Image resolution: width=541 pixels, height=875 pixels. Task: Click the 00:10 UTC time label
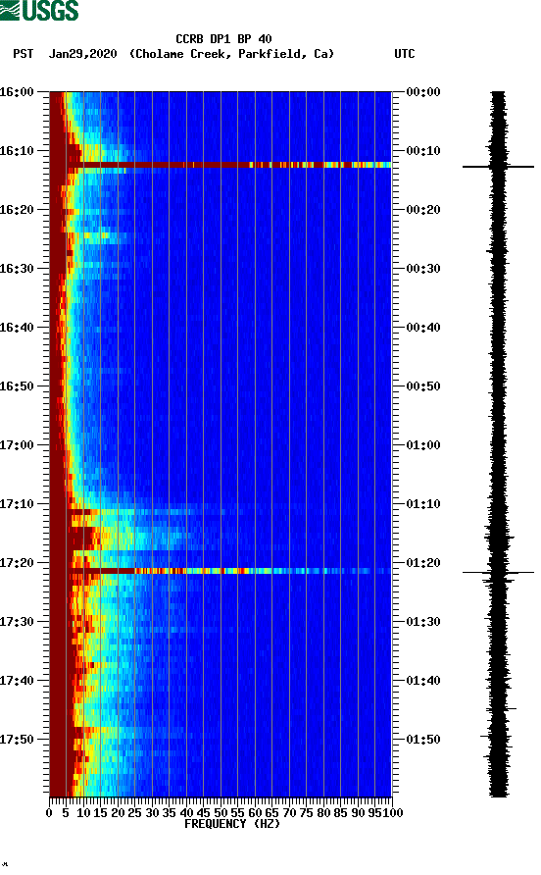click(423, 151)
